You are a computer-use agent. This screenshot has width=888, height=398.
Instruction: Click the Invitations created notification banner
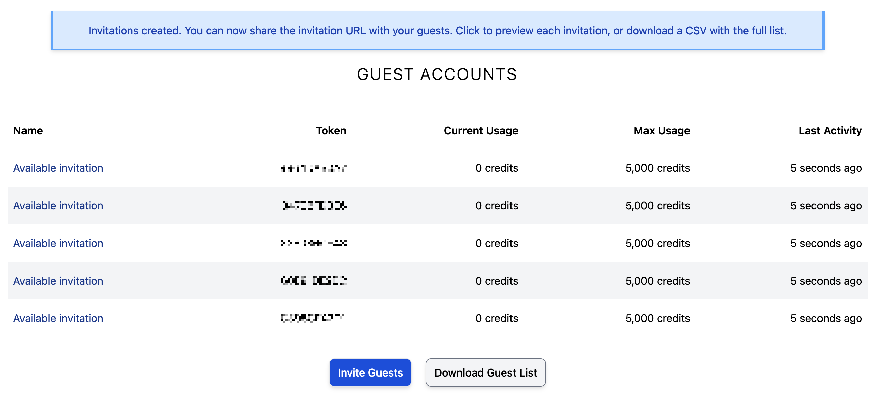[437, 30]
